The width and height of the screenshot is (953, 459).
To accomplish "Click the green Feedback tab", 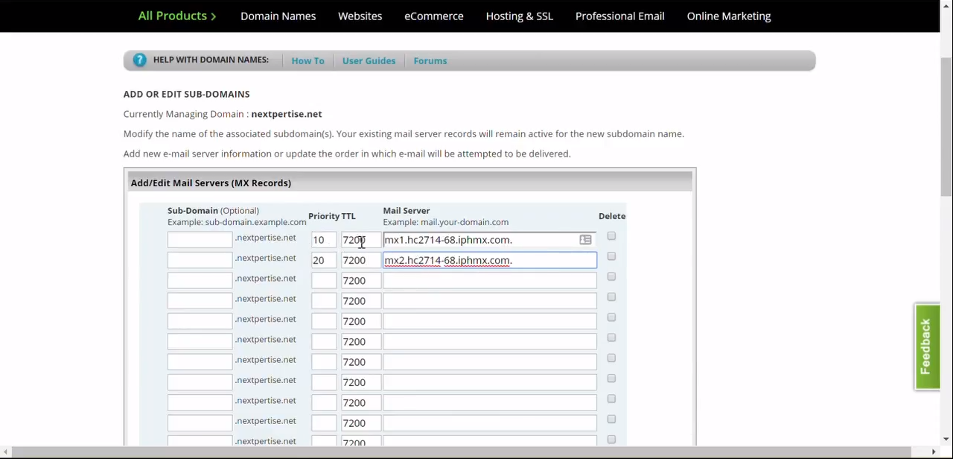I will pyautogui.click(x=927, y=346).
